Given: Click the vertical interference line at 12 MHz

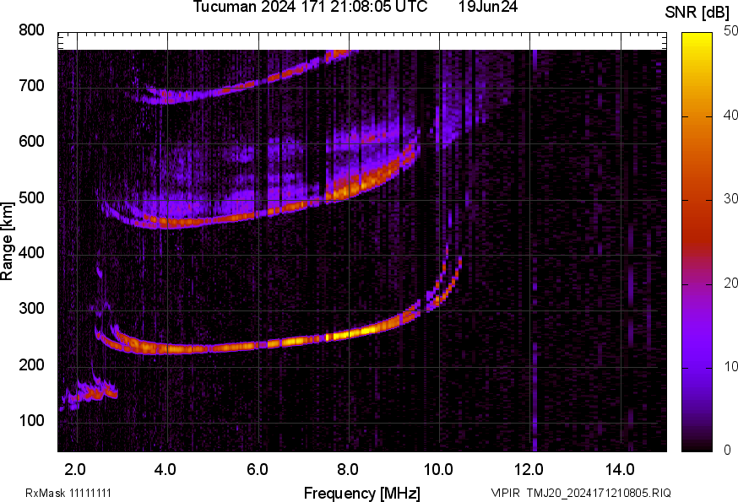Looking at the screenshot, I should point(535,250).
